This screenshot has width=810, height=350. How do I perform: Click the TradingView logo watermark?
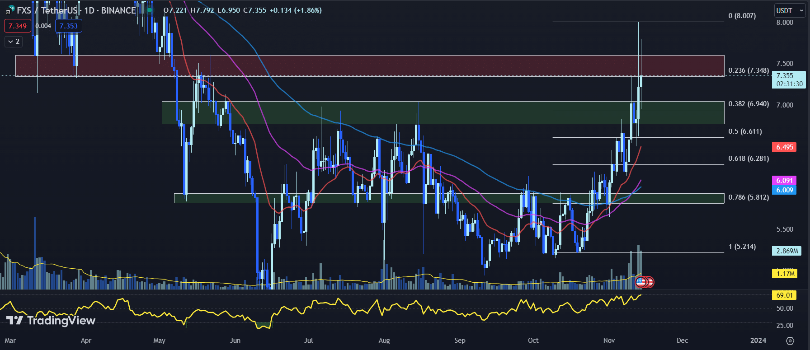click(51, 321)
